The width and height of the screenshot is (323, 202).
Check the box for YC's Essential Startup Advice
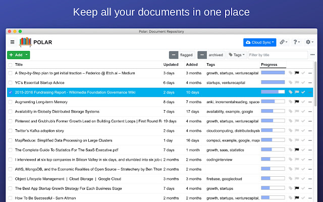click(x=10, y=83)
